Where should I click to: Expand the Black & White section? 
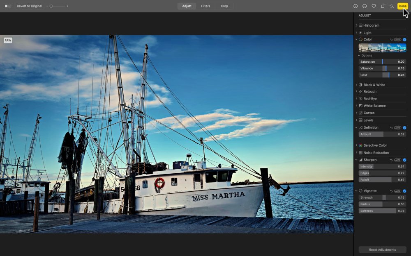(x=356, y=85)
